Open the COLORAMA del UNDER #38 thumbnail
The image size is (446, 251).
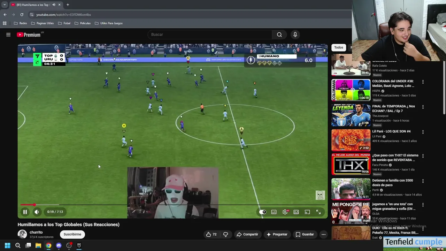tap(351, 90)
